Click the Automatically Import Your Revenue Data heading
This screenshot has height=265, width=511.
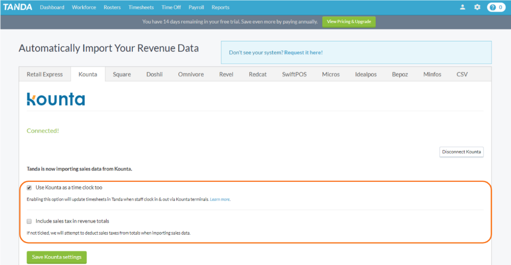(109, 49)
